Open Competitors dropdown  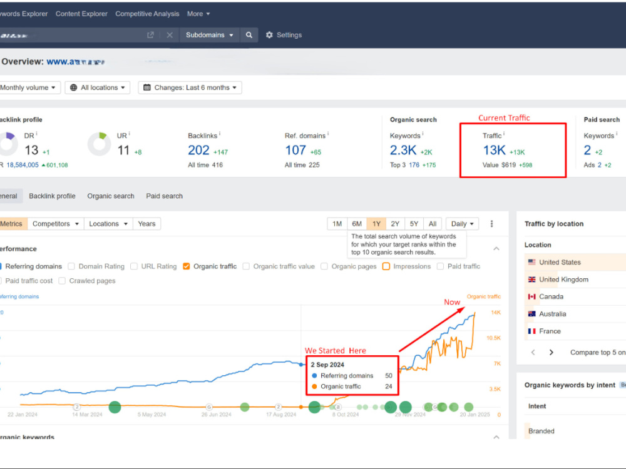click(x=56, y=224)
